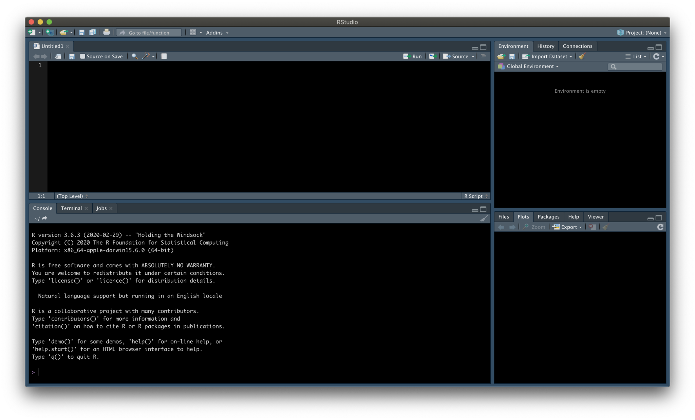
Task: Switch the List view dropdown
Action: [x=636, y=56]
